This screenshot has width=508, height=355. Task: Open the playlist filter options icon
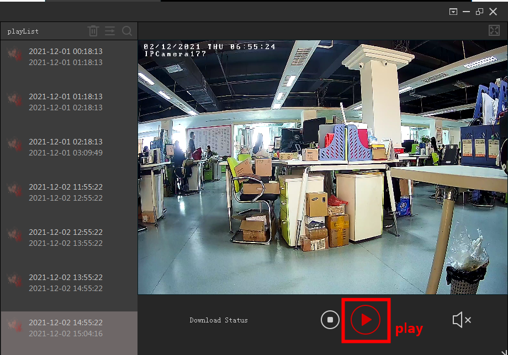[x=110, y=31]
